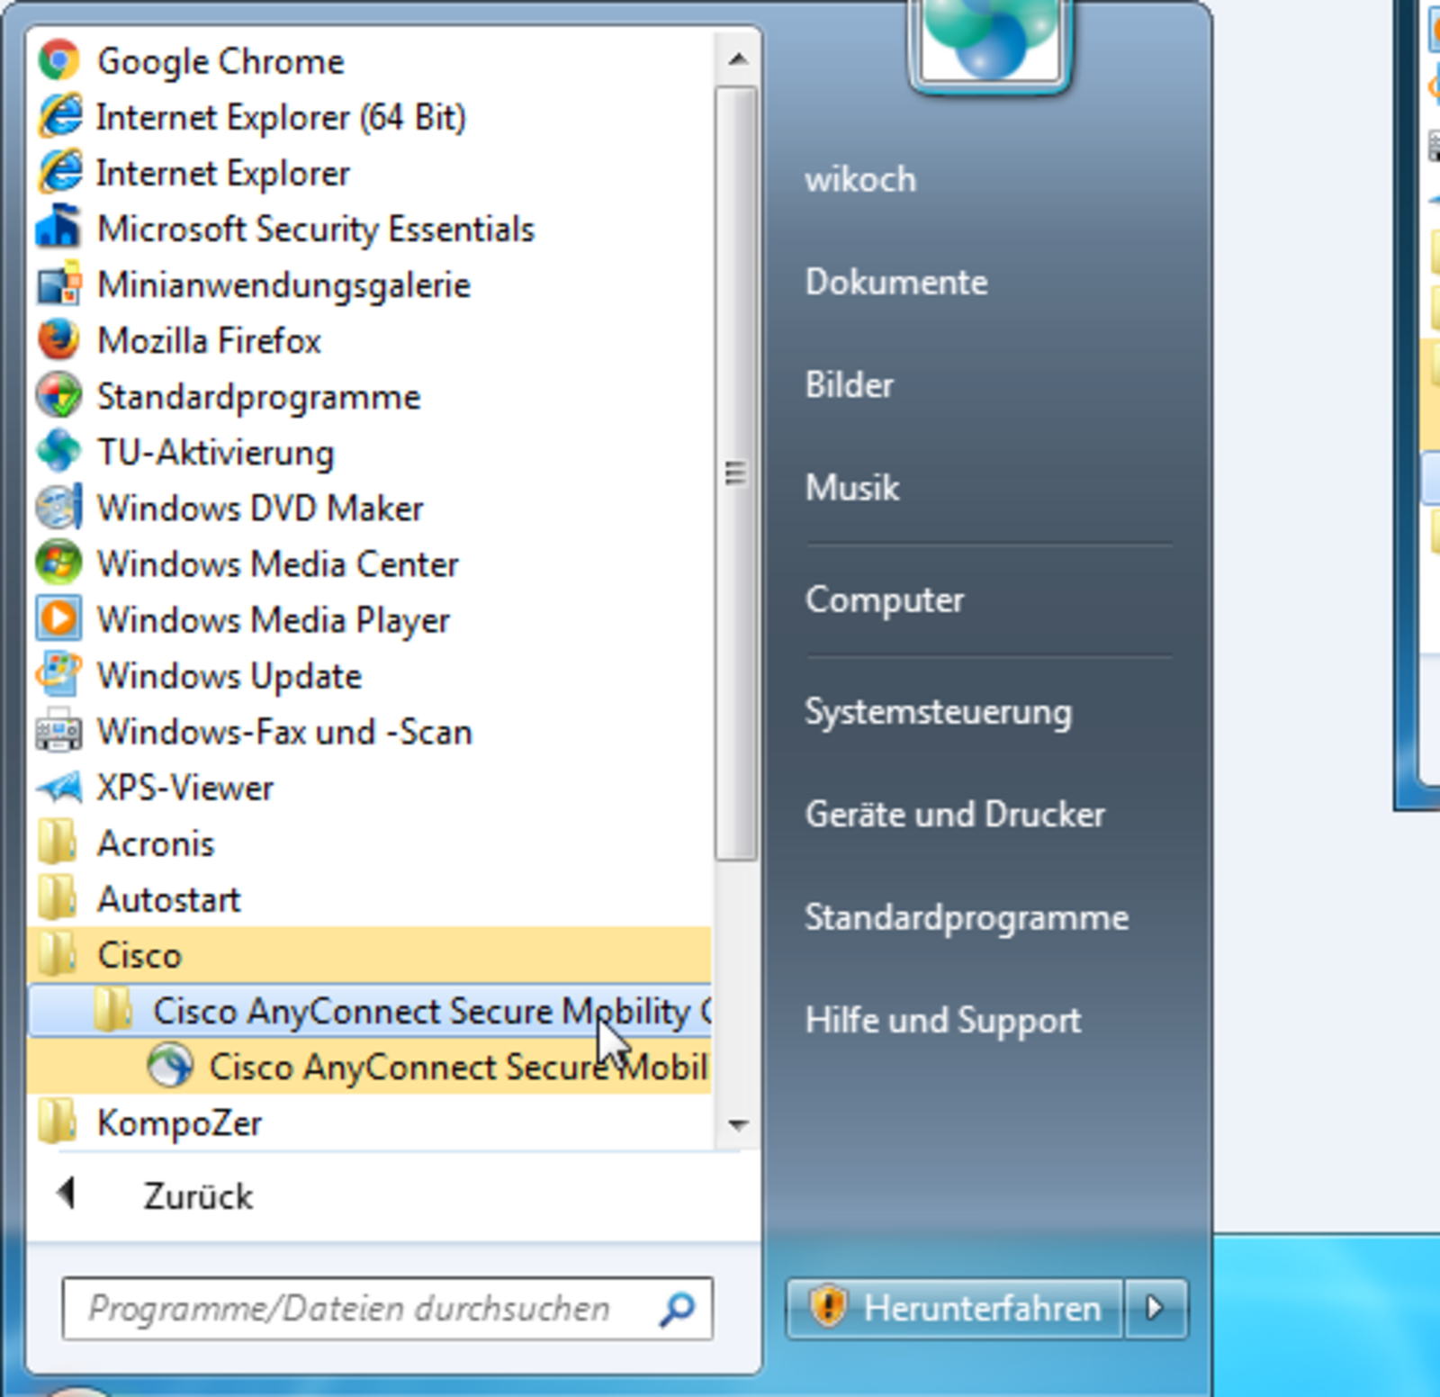Open Windows-Fax und -Scan icon
Image resolution: width=1440 pixels, height=1397 pixels.
[x=58, y=731]
